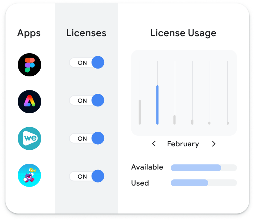Click the Apps column heading
This screenshot has width=254, height=220.
click(x=29, y=33)
